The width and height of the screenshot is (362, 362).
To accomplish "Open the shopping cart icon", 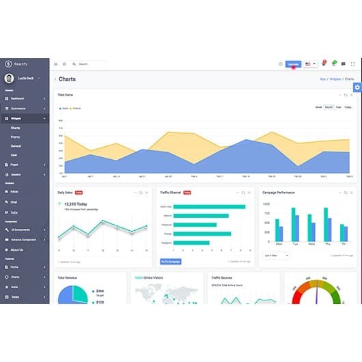I will (x=334, y=64).
